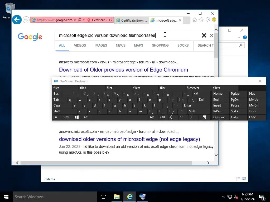Click the network tray icon

(230, 197)
